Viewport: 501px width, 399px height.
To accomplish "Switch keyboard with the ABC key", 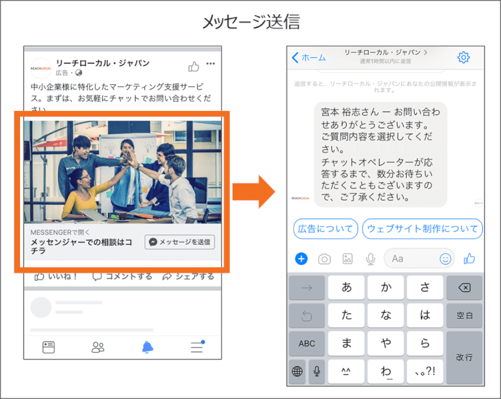I will coord(307,344).
